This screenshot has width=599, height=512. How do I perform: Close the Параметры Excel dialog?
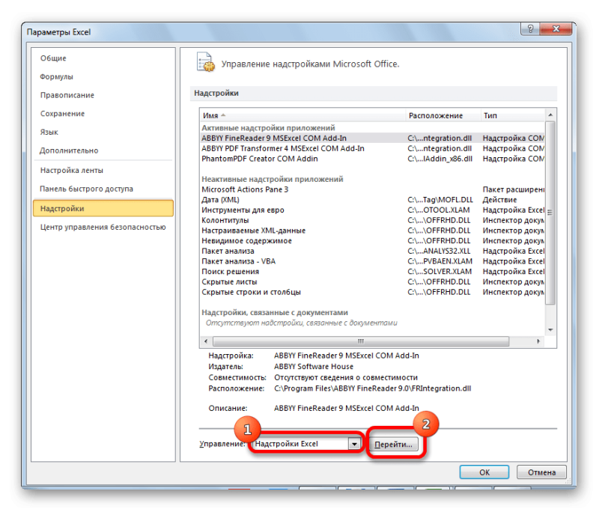[x=556, y=29]
